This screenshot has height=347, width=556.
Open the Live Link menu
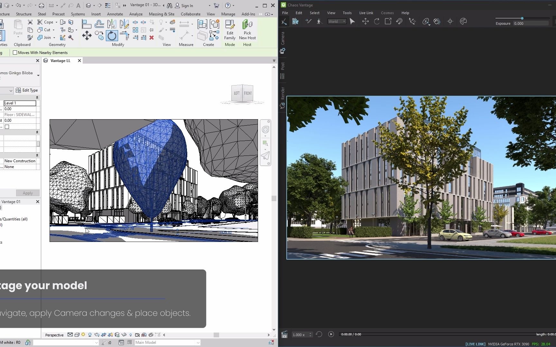pyautogui.click(x=366, y=13)
